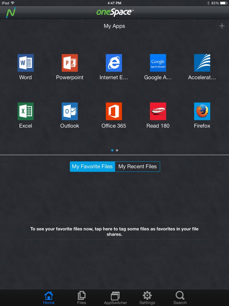Switch to My Recent Files segment

(137, 167)
